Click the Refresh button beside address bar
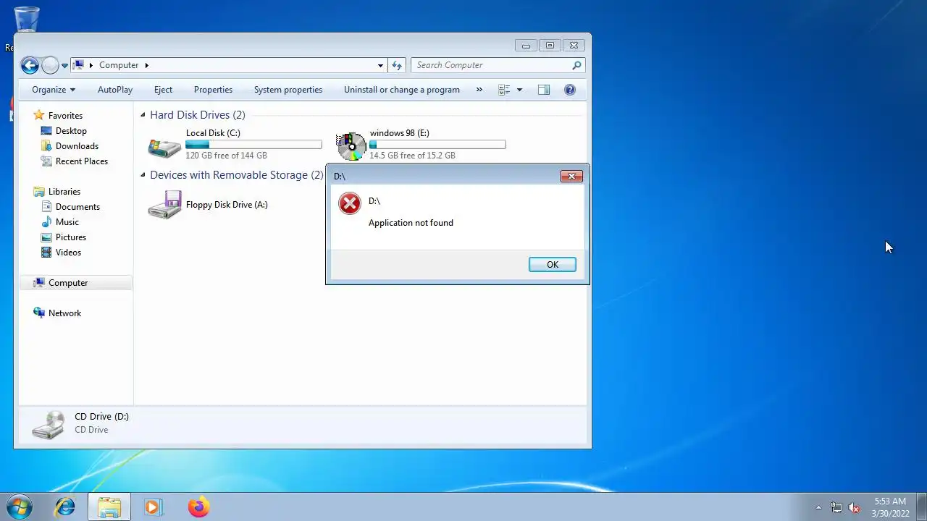The height and width of the screenshot is (521, 927). [x=397, y=65]
